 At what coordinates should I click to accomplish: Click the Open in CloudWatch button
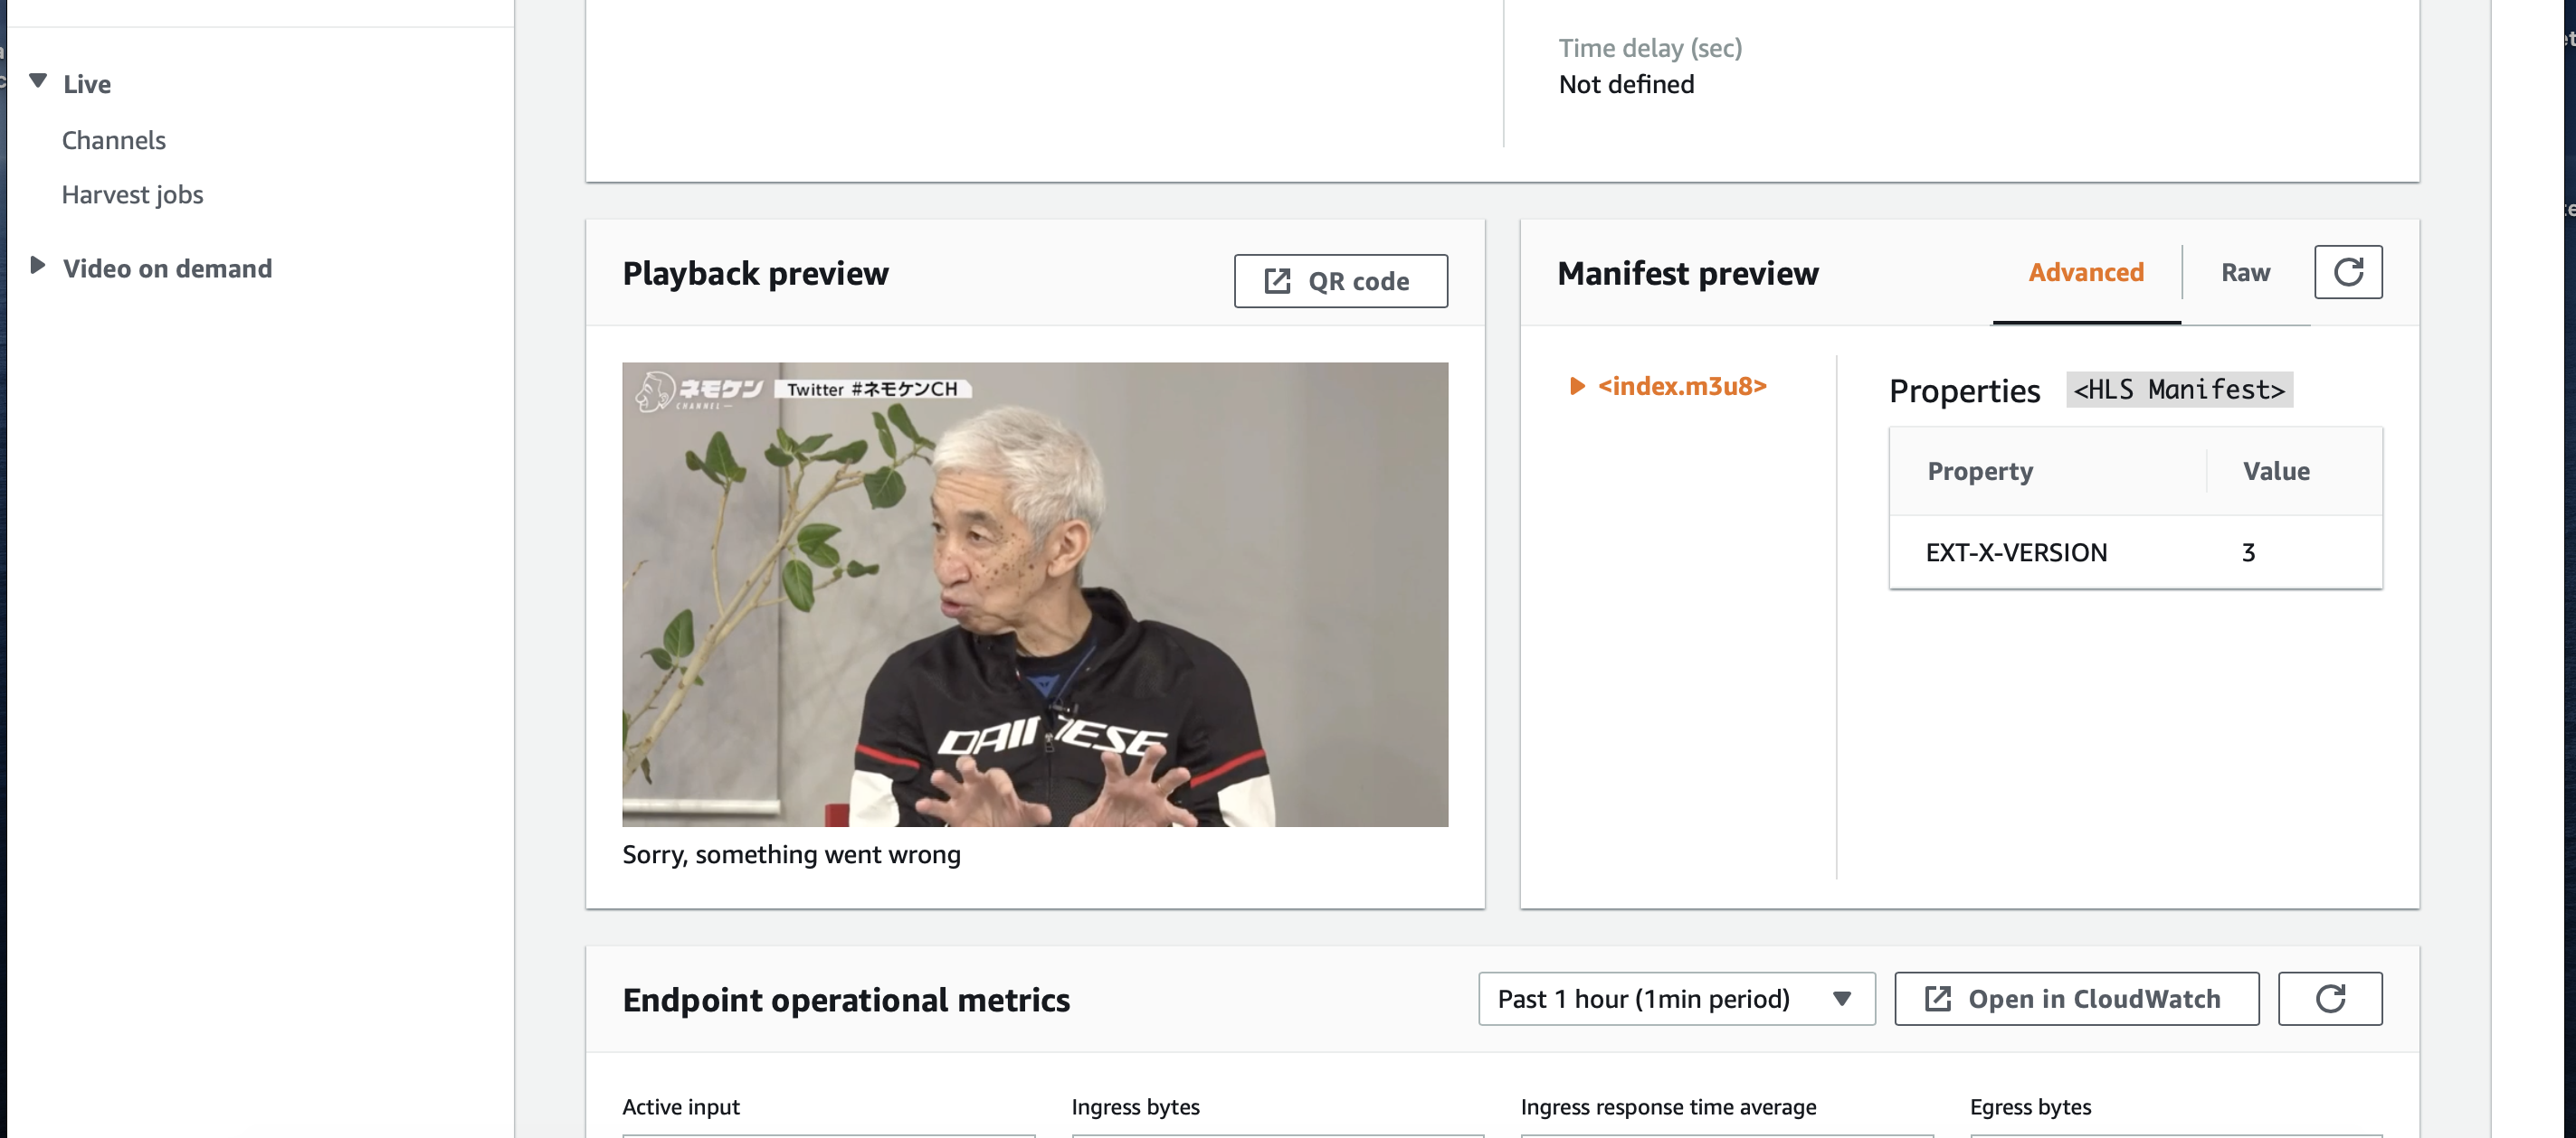point(2077,999)
